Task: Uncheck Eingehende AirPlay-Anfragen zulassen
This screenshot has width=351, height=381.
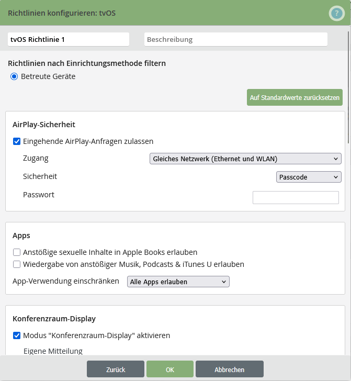Action: tap(17, 141)
